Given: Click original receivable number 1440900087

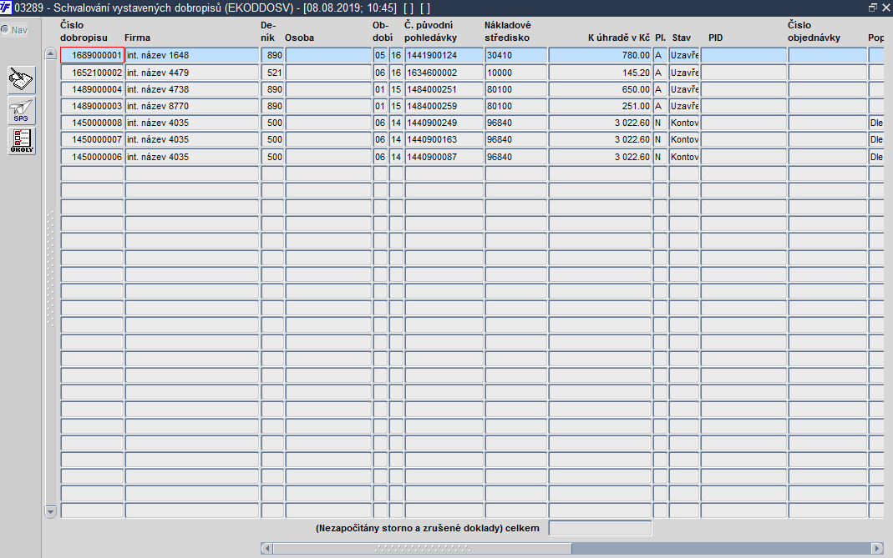Looking at the screenshot, I should [444, 157].
